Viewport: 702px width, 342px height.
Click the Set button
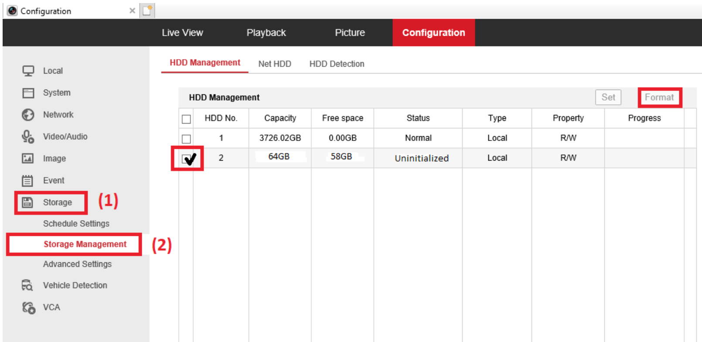608,97
